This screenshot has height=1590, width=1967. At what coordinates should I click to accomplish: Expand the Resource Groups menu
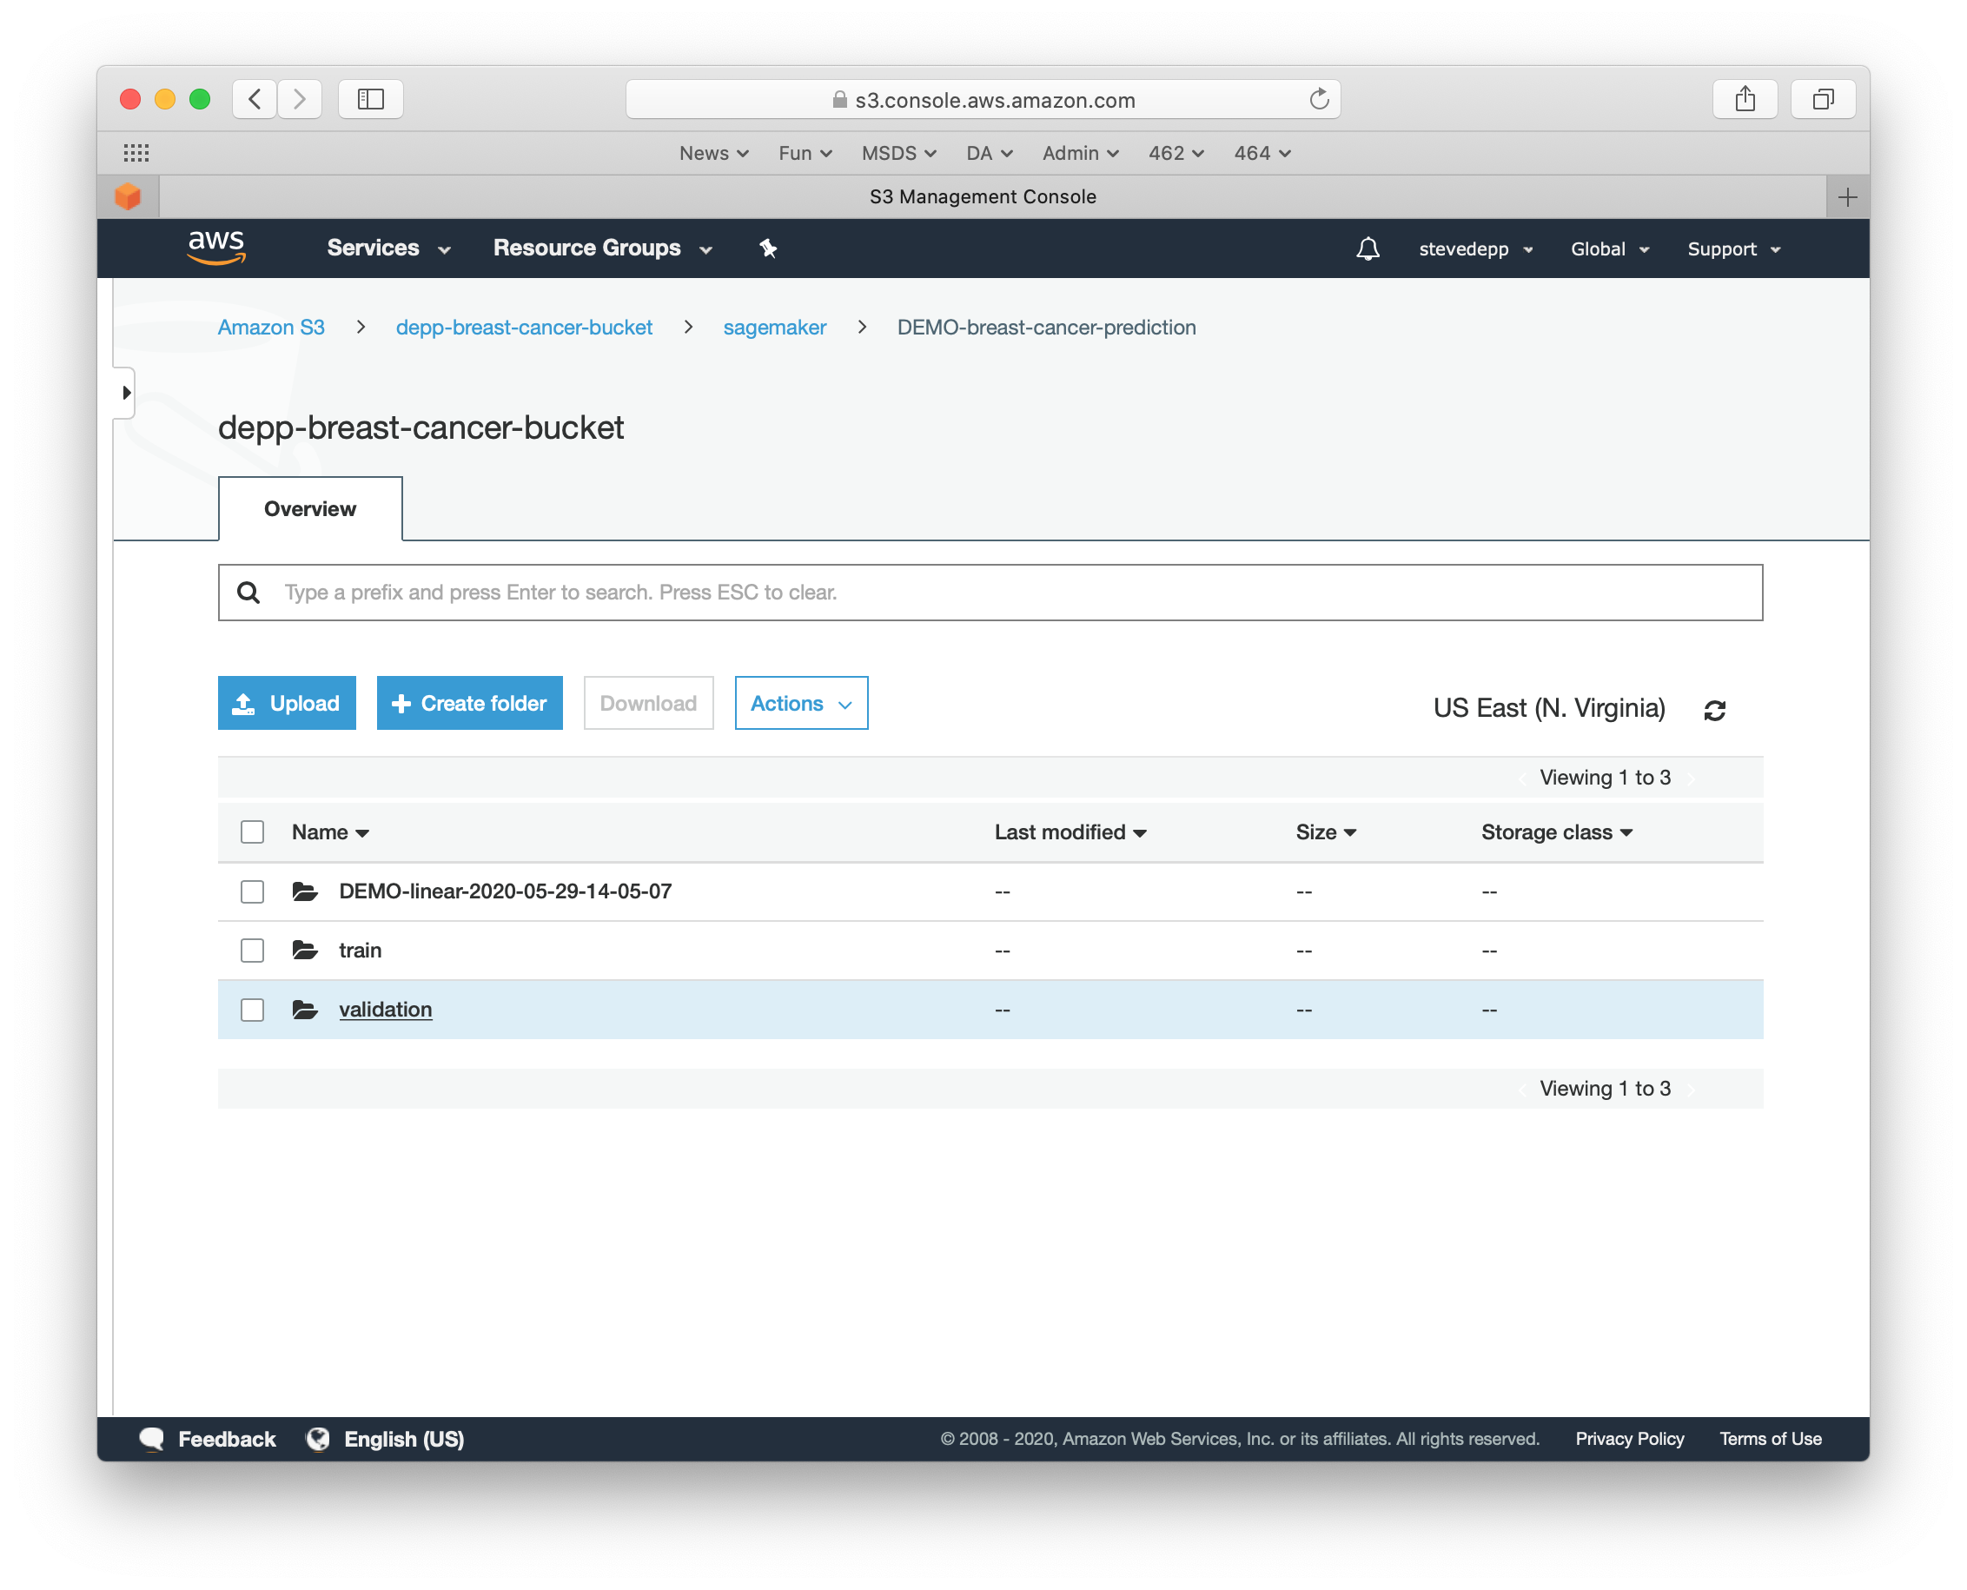(603, 248)
